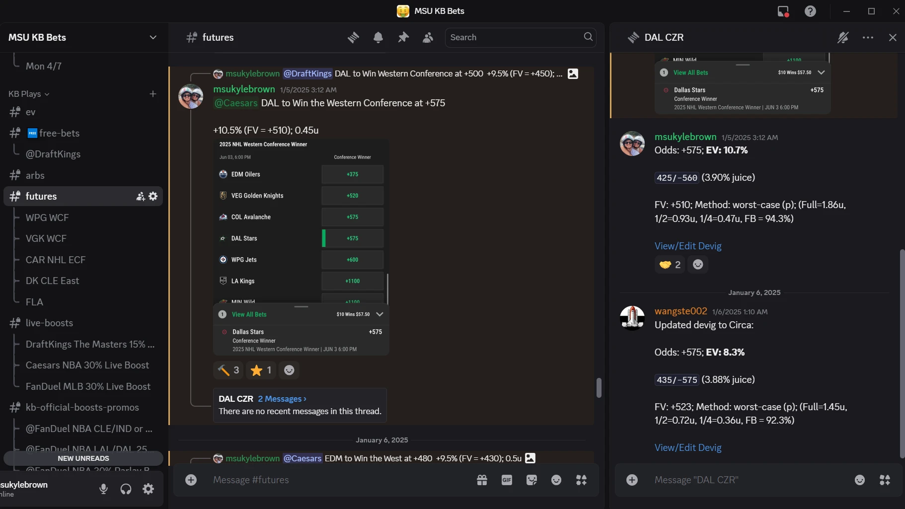
Task: Send a gift from futures message bar
Action: coord(482,480)
